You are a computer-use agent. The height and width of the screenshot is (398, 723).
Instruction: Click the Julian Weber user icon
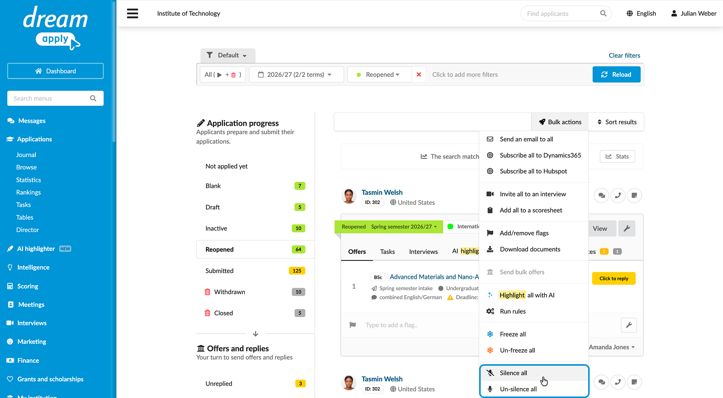click(x=674, y=13)
